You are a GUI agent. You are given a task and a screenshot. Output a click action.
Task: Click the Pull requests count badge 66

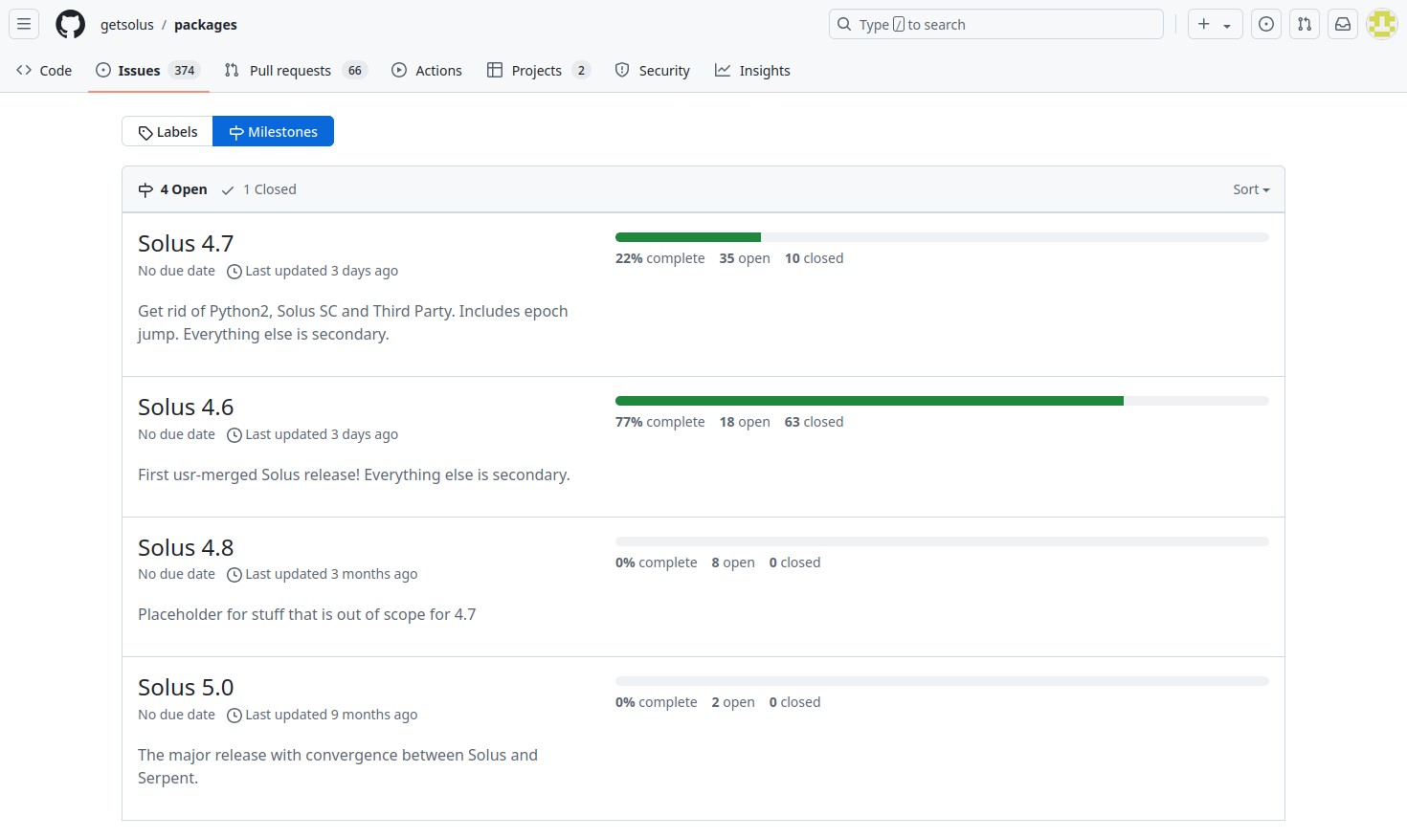pyautogui.click(x=355, y=70)
